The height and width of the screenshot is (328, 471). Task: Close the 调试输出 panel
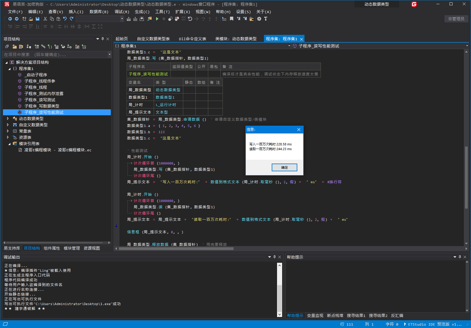point(279,257)
